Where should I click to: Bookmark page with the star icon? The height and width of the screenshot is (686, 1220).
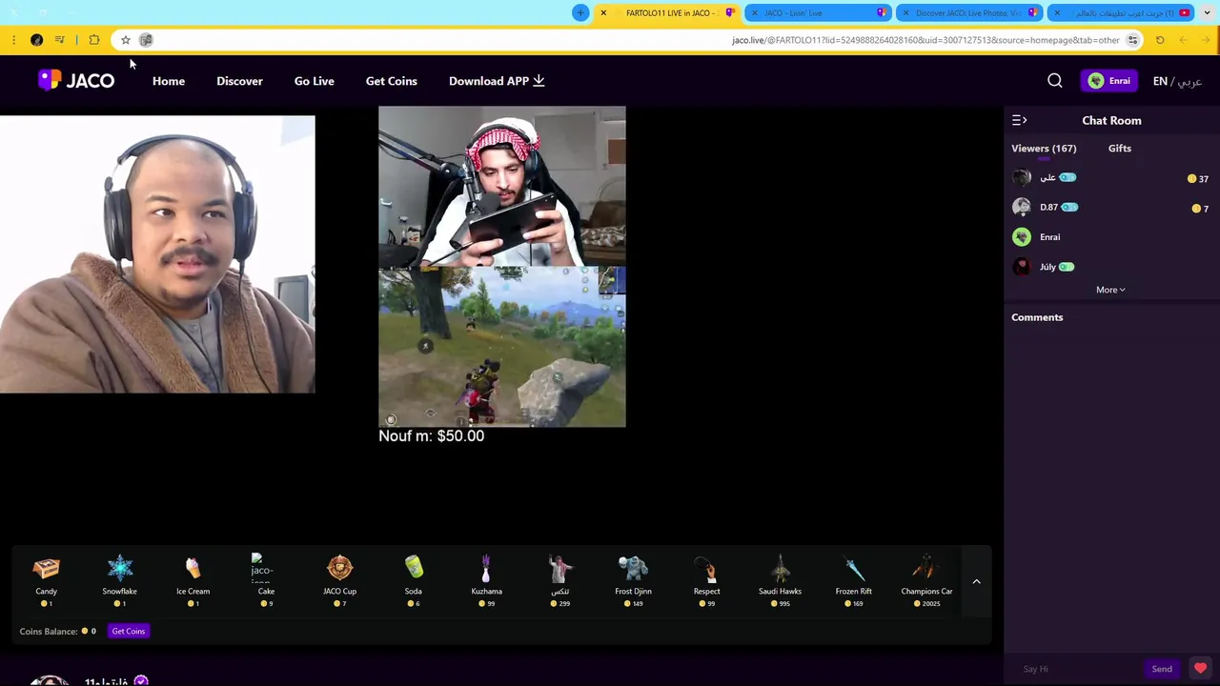tap(125, 40)
